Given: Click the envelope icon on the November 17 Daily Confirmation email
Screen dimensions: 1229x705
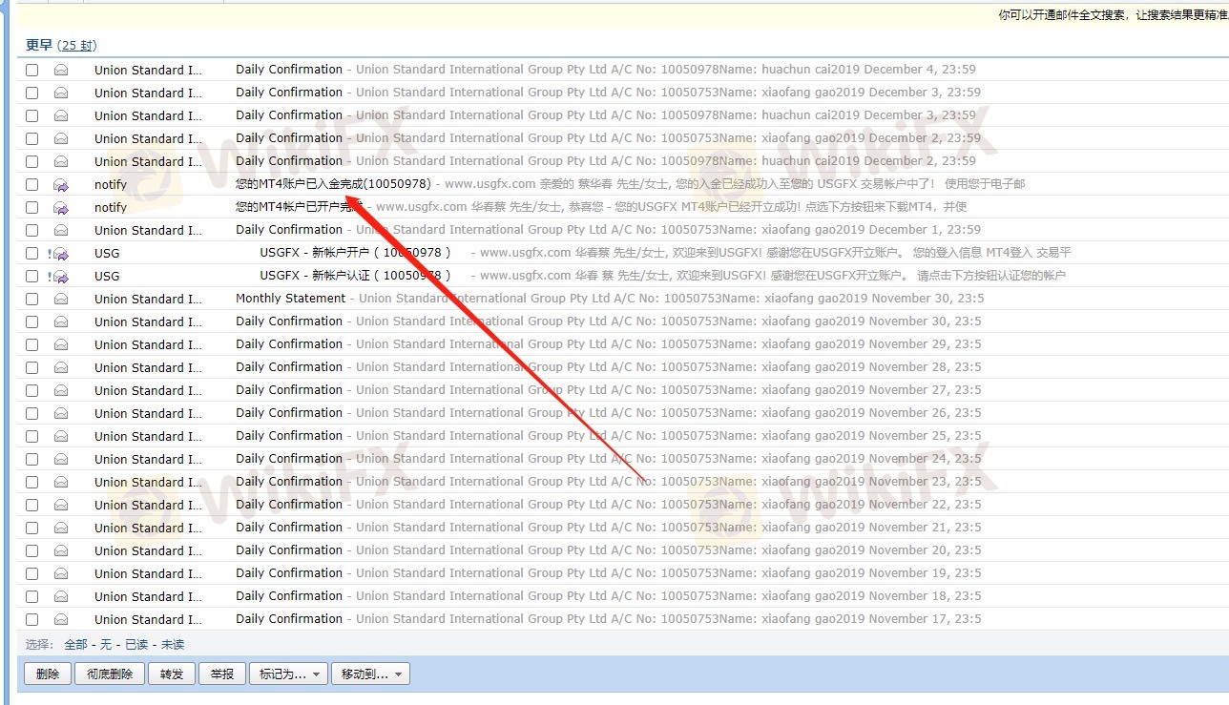Looking at the screenshot, I should (x=61, y=619).
